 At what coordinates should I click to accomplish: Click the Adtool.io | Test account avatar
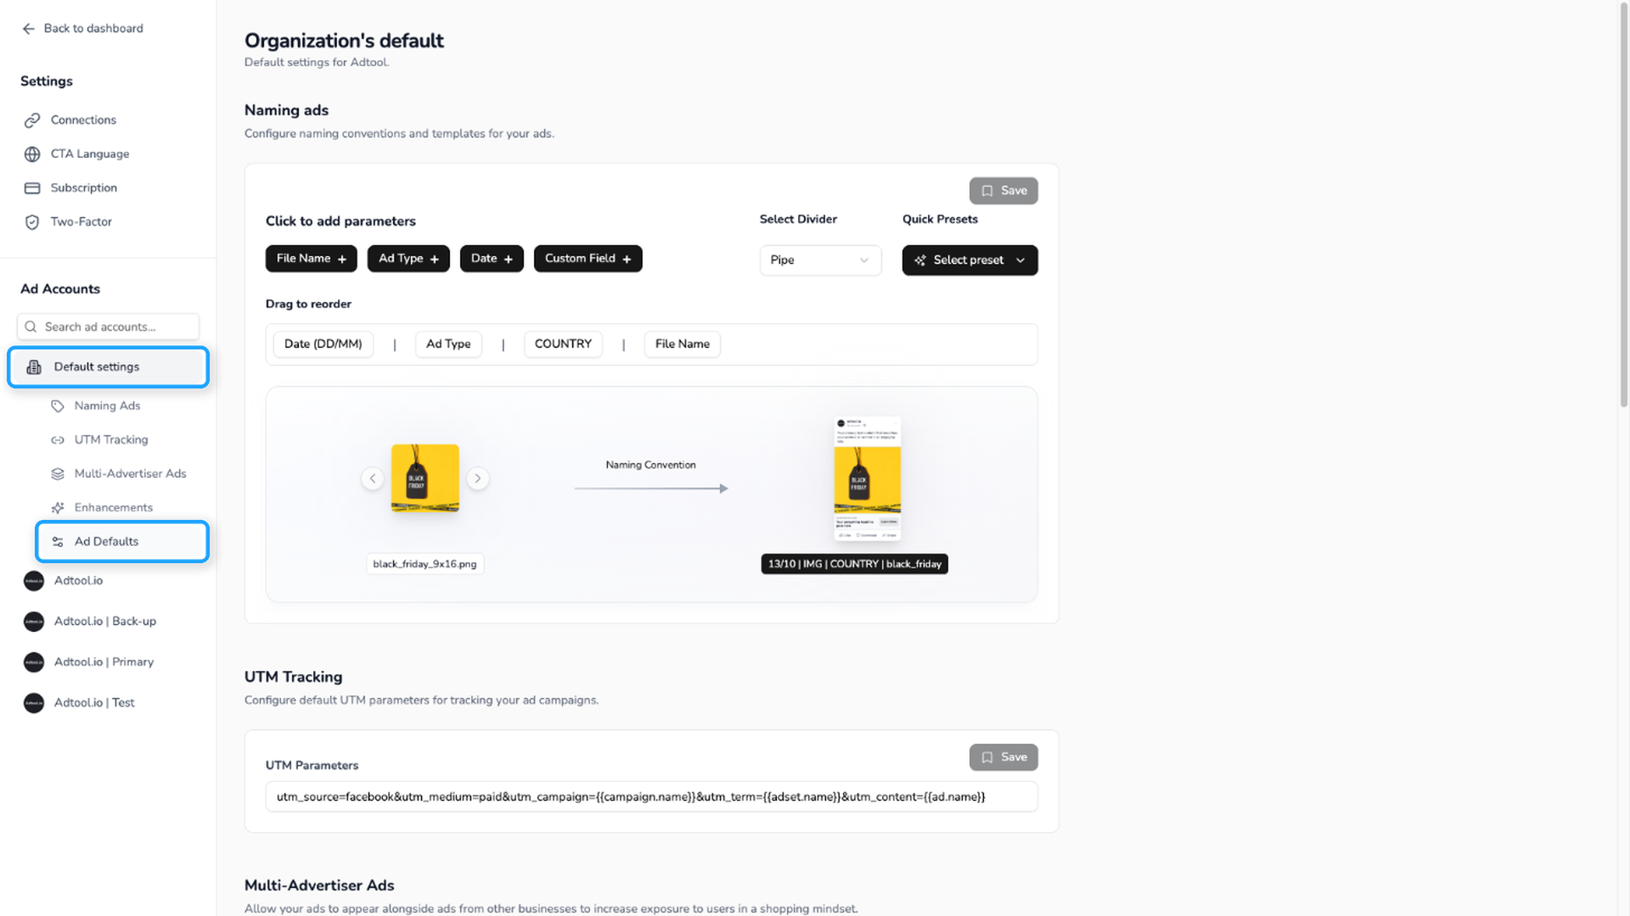34,703
